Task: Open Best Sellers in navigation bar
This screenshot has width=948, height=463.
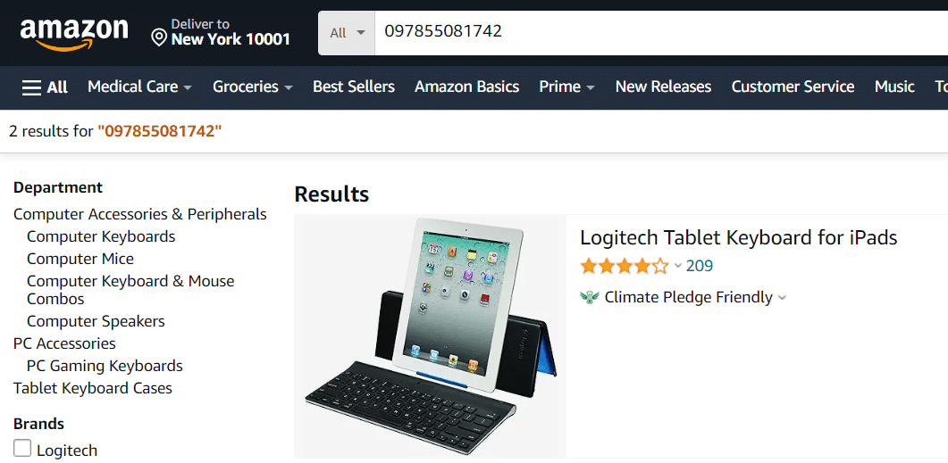Action: pos(354,87)
